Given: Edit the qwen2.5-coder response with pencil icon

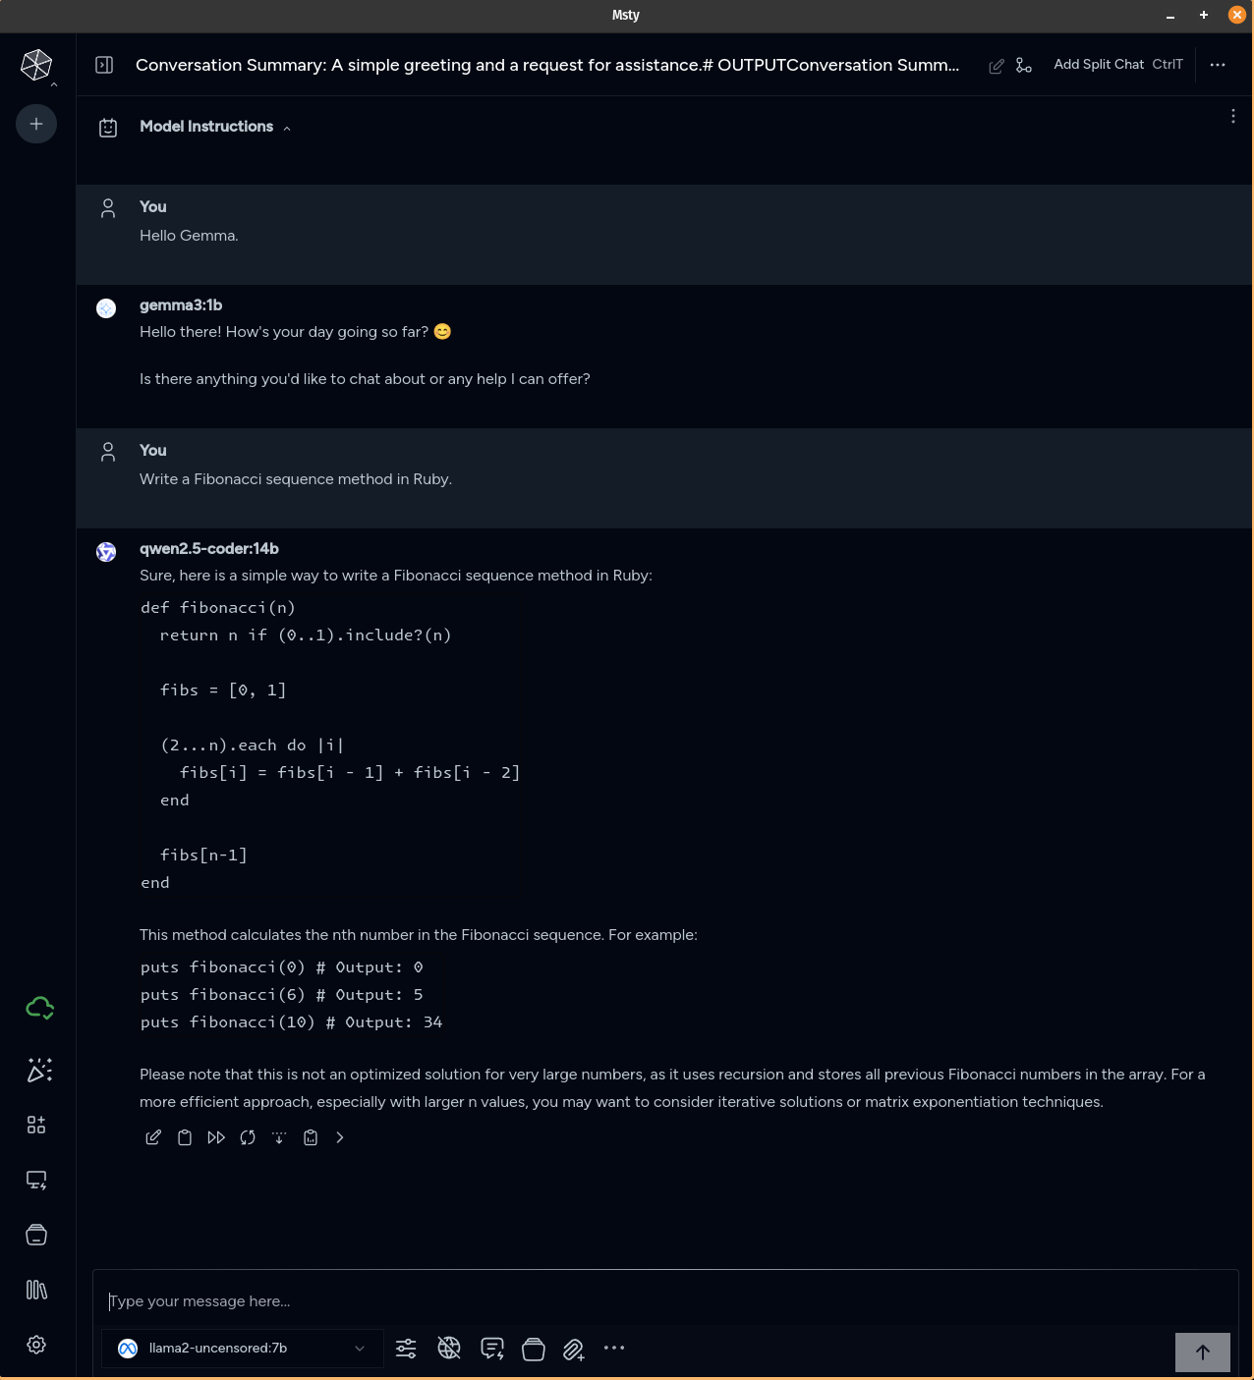Looking at the screenshot, I should [x=153, y=1137].
